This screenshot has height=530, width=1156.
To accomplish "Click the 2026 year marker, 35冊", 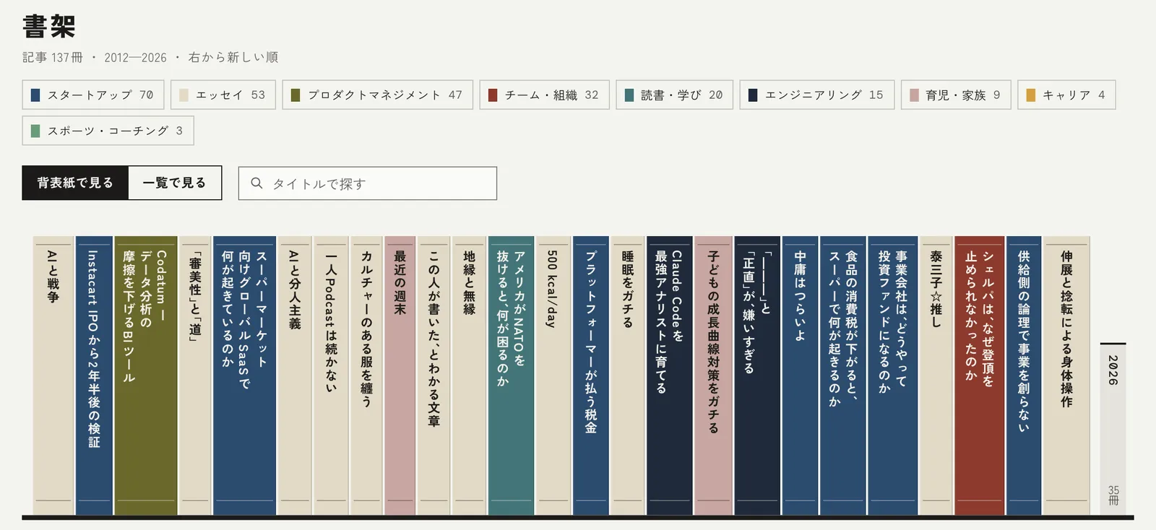I will (1113, 429).
